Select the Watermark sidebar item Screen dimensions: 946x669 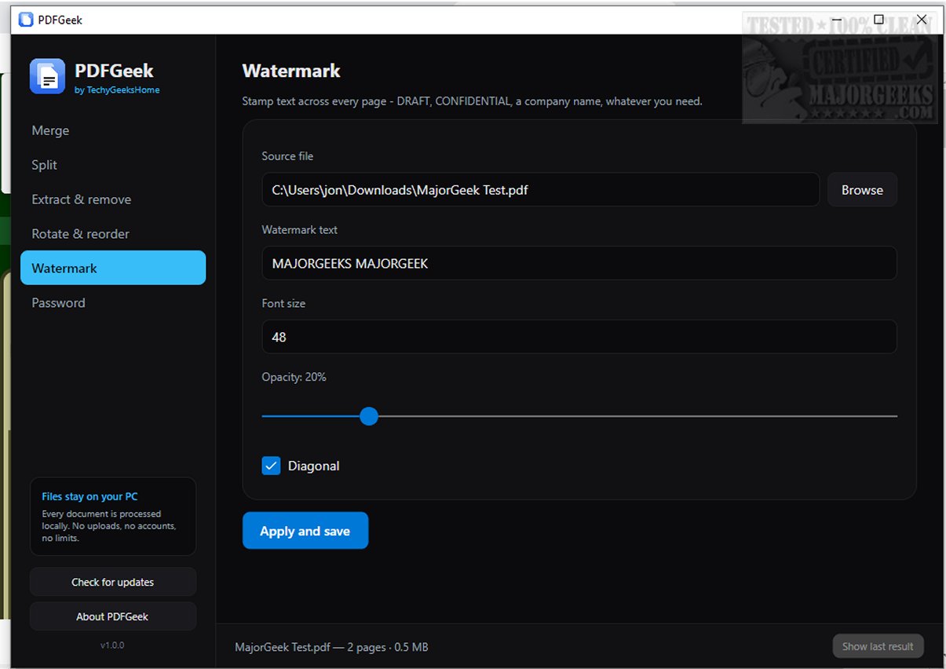click(113, 268)
